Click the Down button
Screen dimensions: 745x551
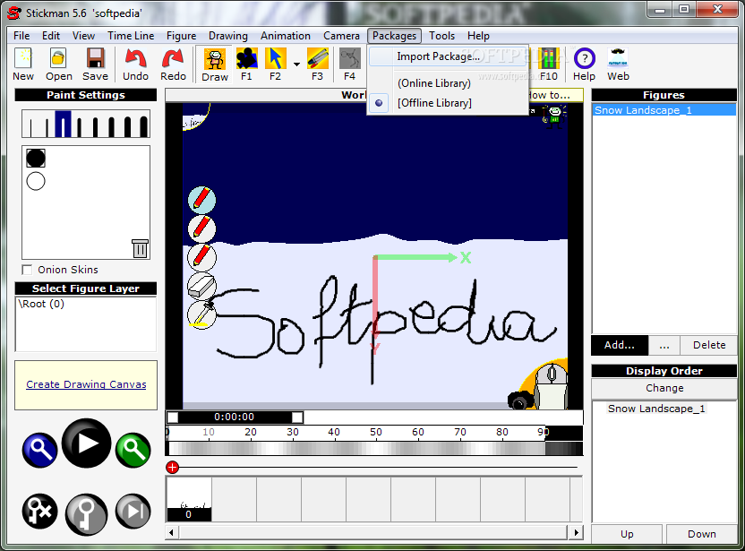[x=702, y=534]
